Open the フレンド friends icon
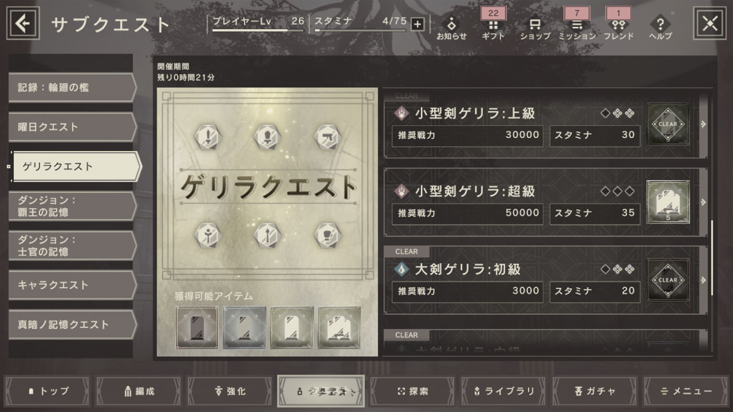The image size is (733, 412). point(618,25)
